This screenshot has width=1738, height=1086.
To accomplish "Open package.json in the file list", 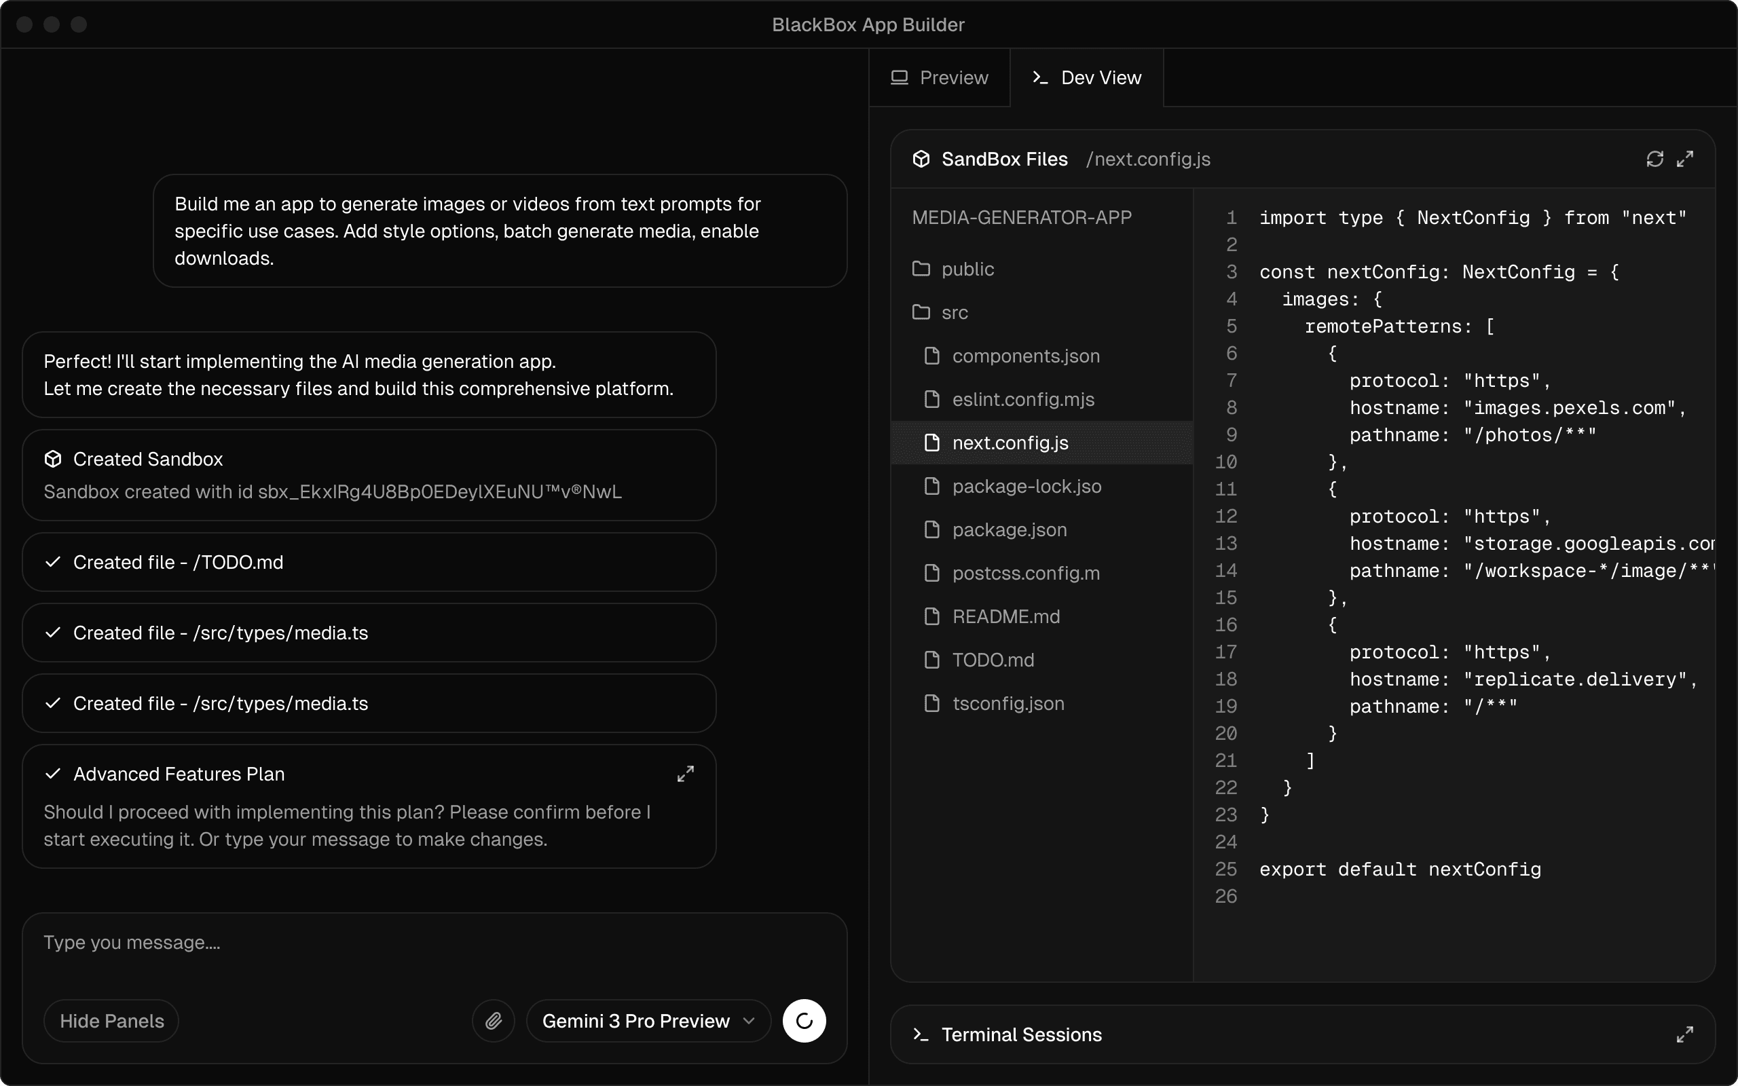I will [x=1009, y=530].
